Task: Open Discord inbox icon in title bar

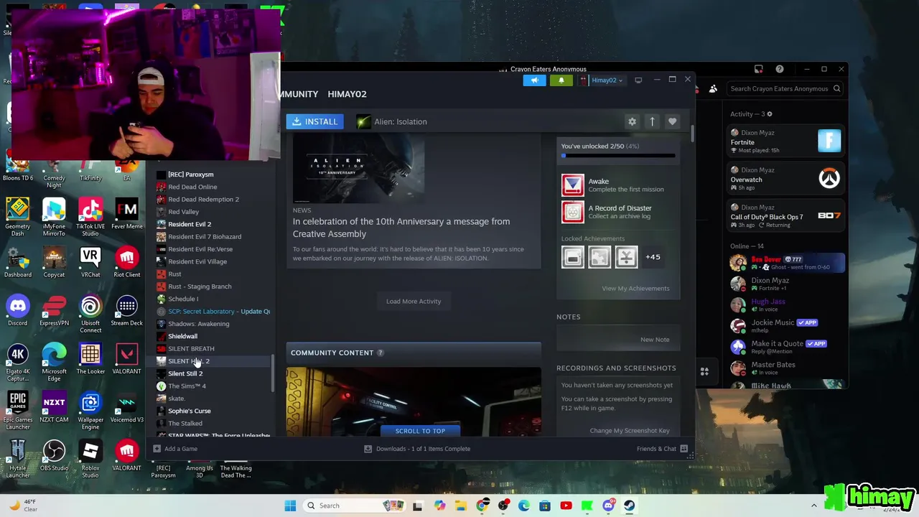Action: click(x=758, y=69)
